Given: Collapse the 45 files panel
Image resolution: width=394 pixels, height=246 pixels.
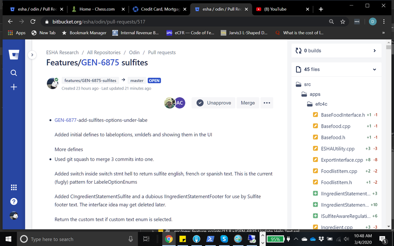Looking at the screenshot, I should [336, 69].
